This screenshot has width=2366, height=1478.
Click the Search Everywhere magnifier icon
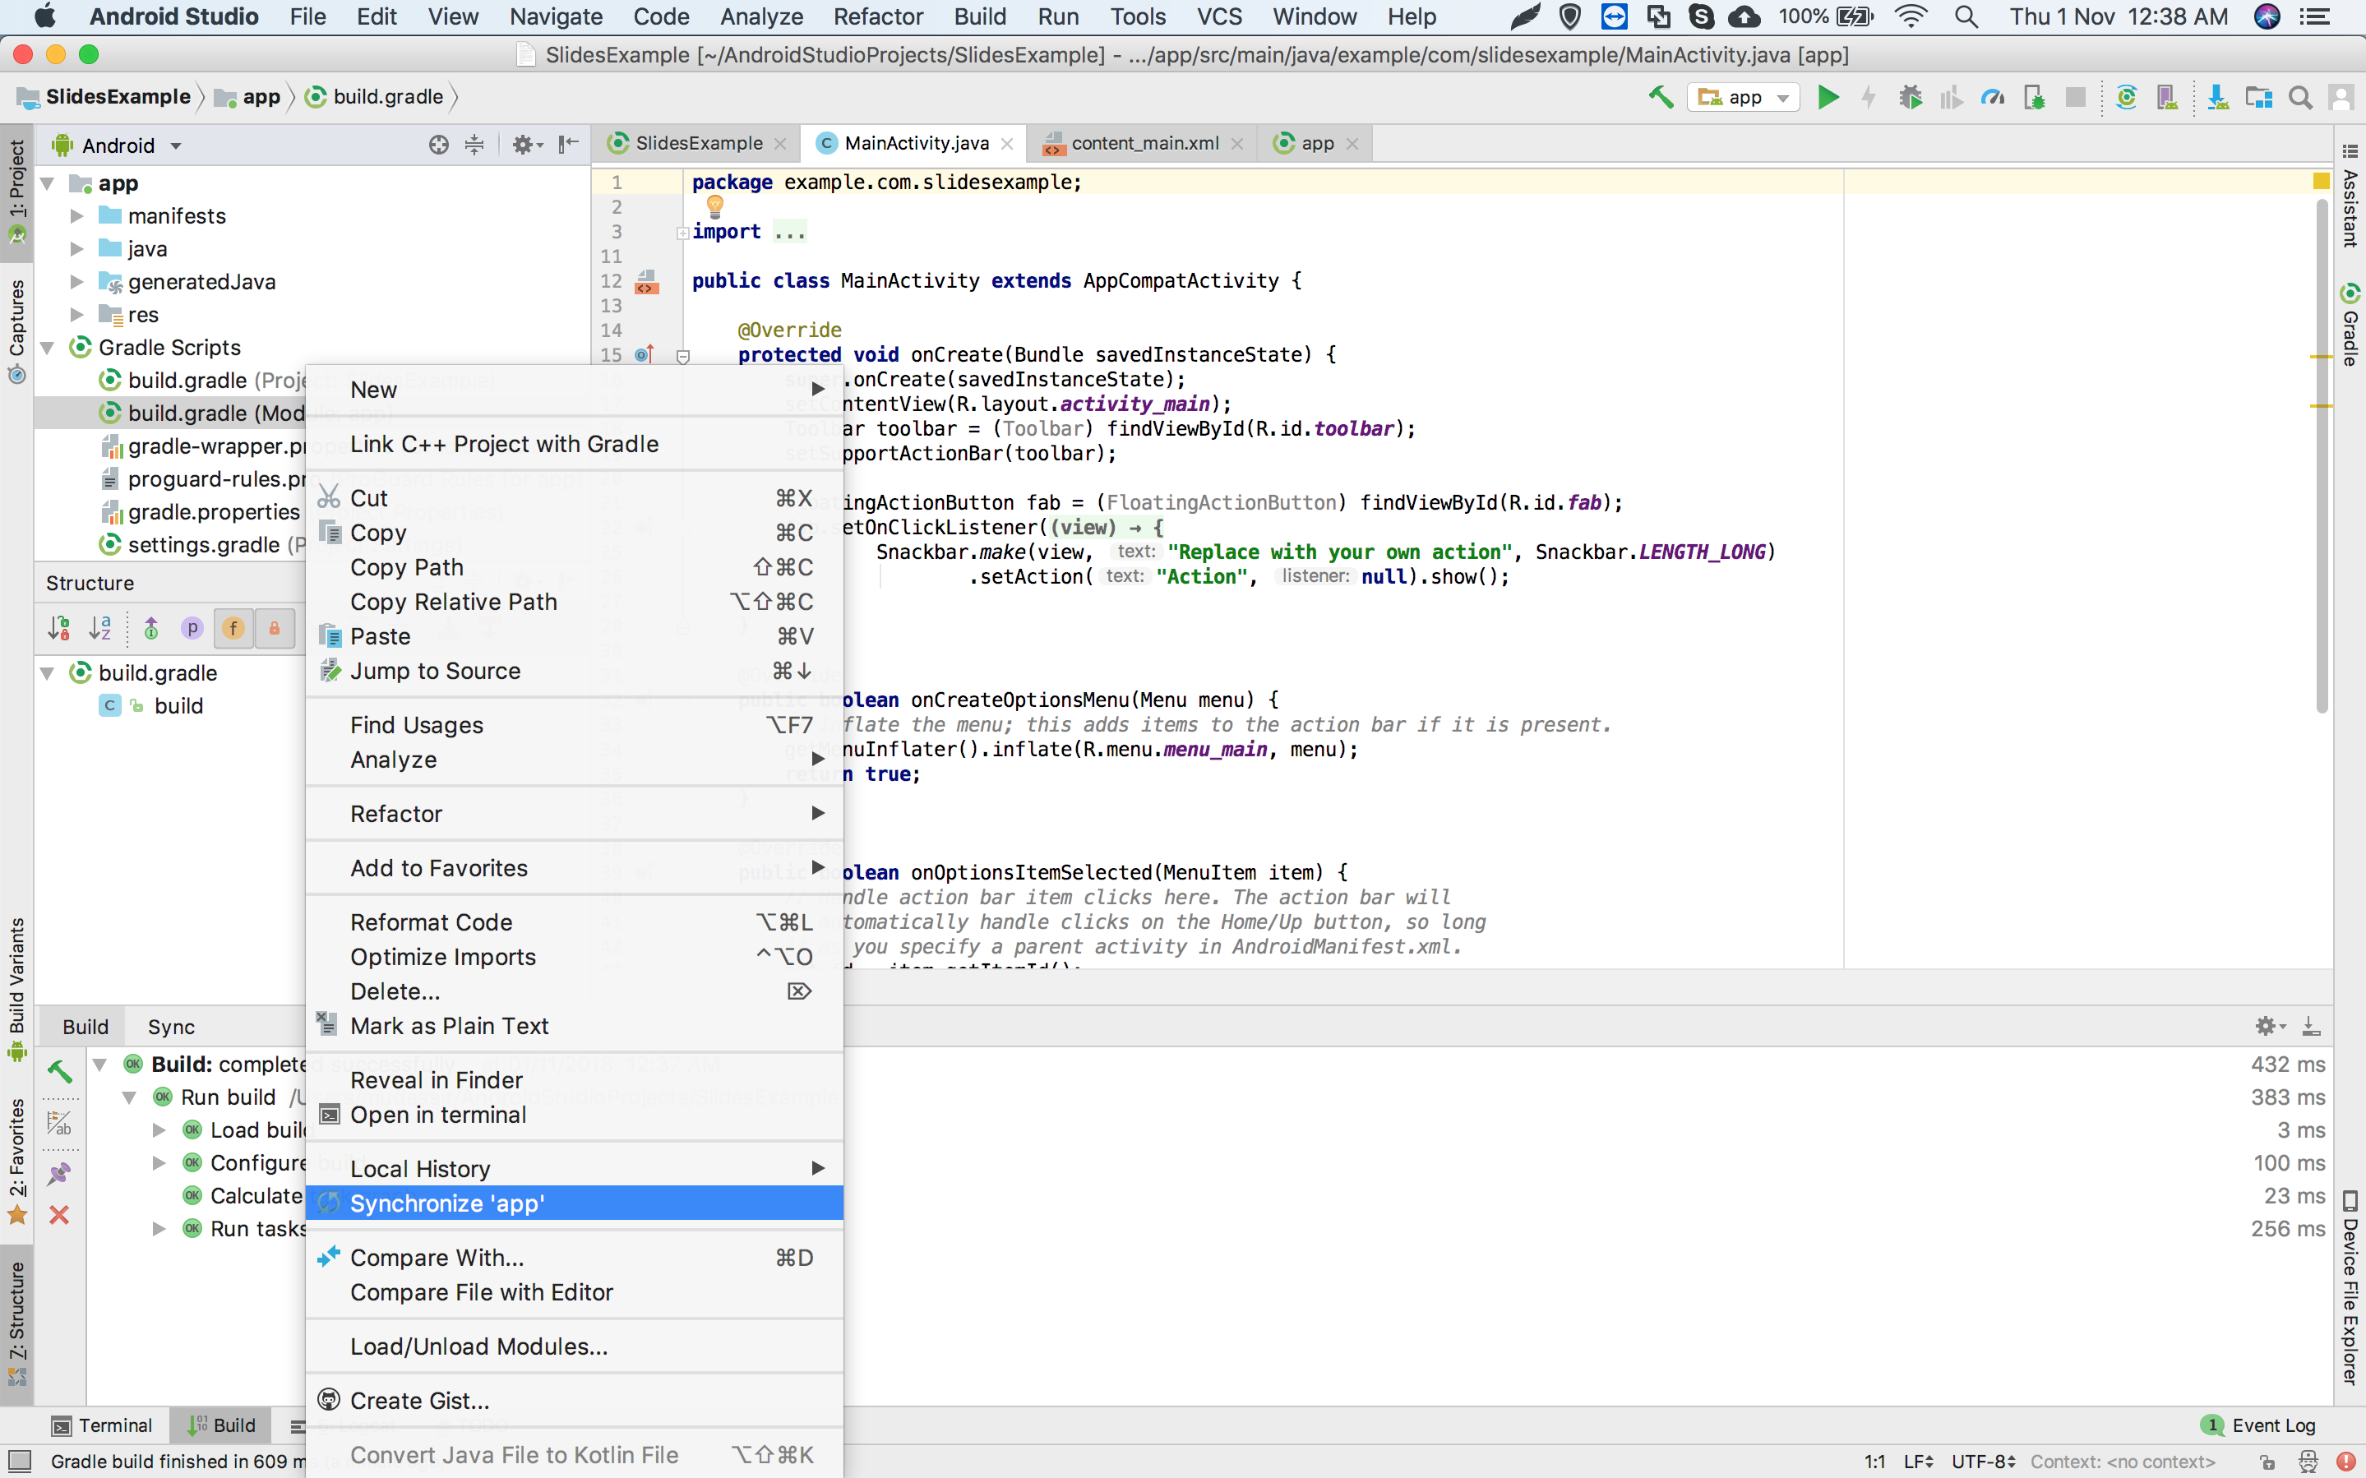click(x=2300, y=97)
